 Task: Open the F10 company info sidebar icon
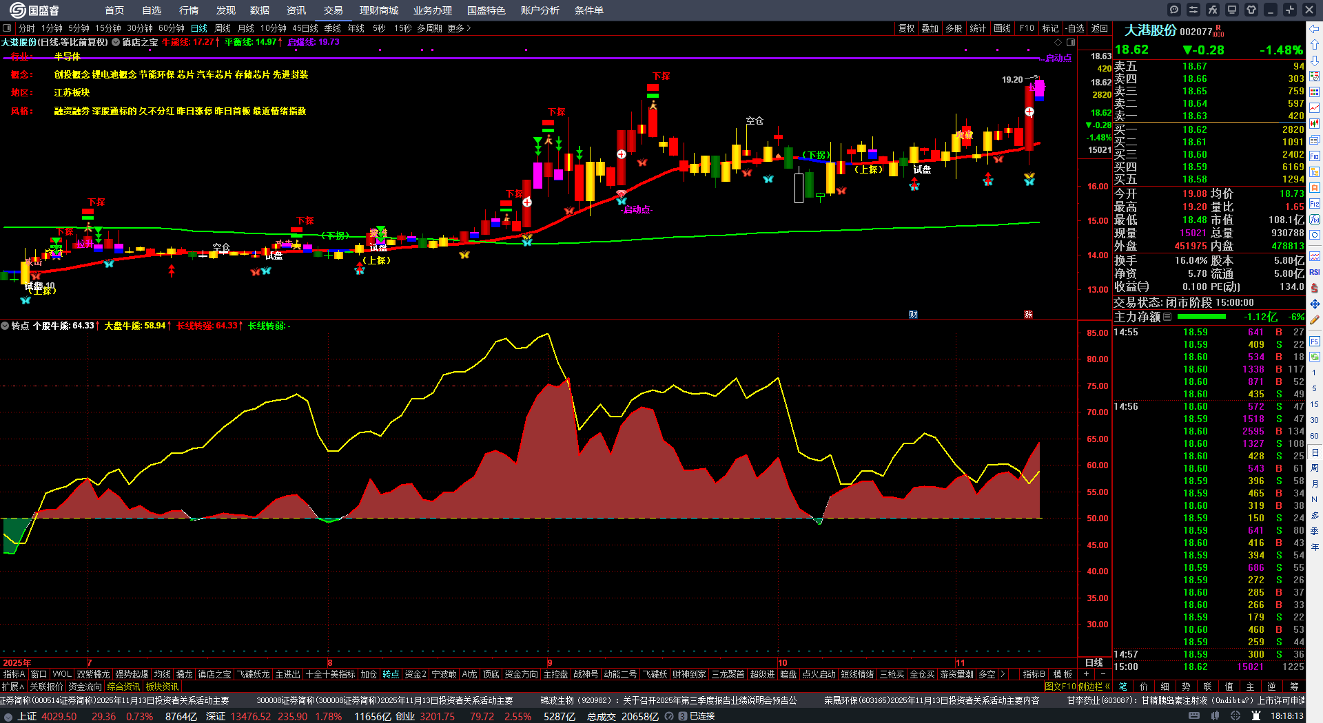click(1315, 156)
